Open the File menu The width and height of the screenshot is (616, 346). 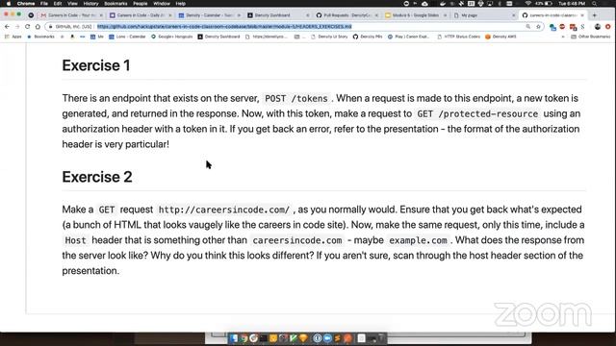click(x=44, y=4)
